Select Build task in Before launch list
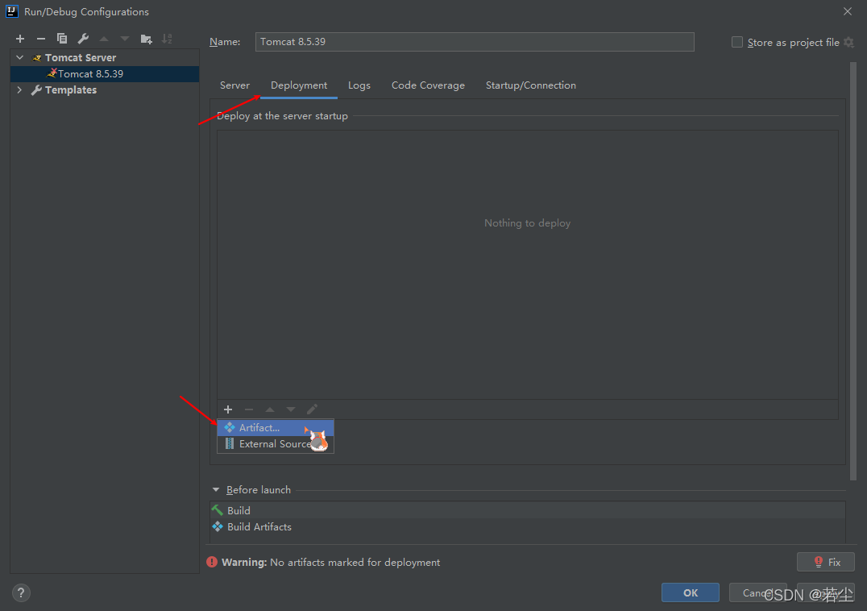The image size is (867, 611). click(x=527, y=510)
